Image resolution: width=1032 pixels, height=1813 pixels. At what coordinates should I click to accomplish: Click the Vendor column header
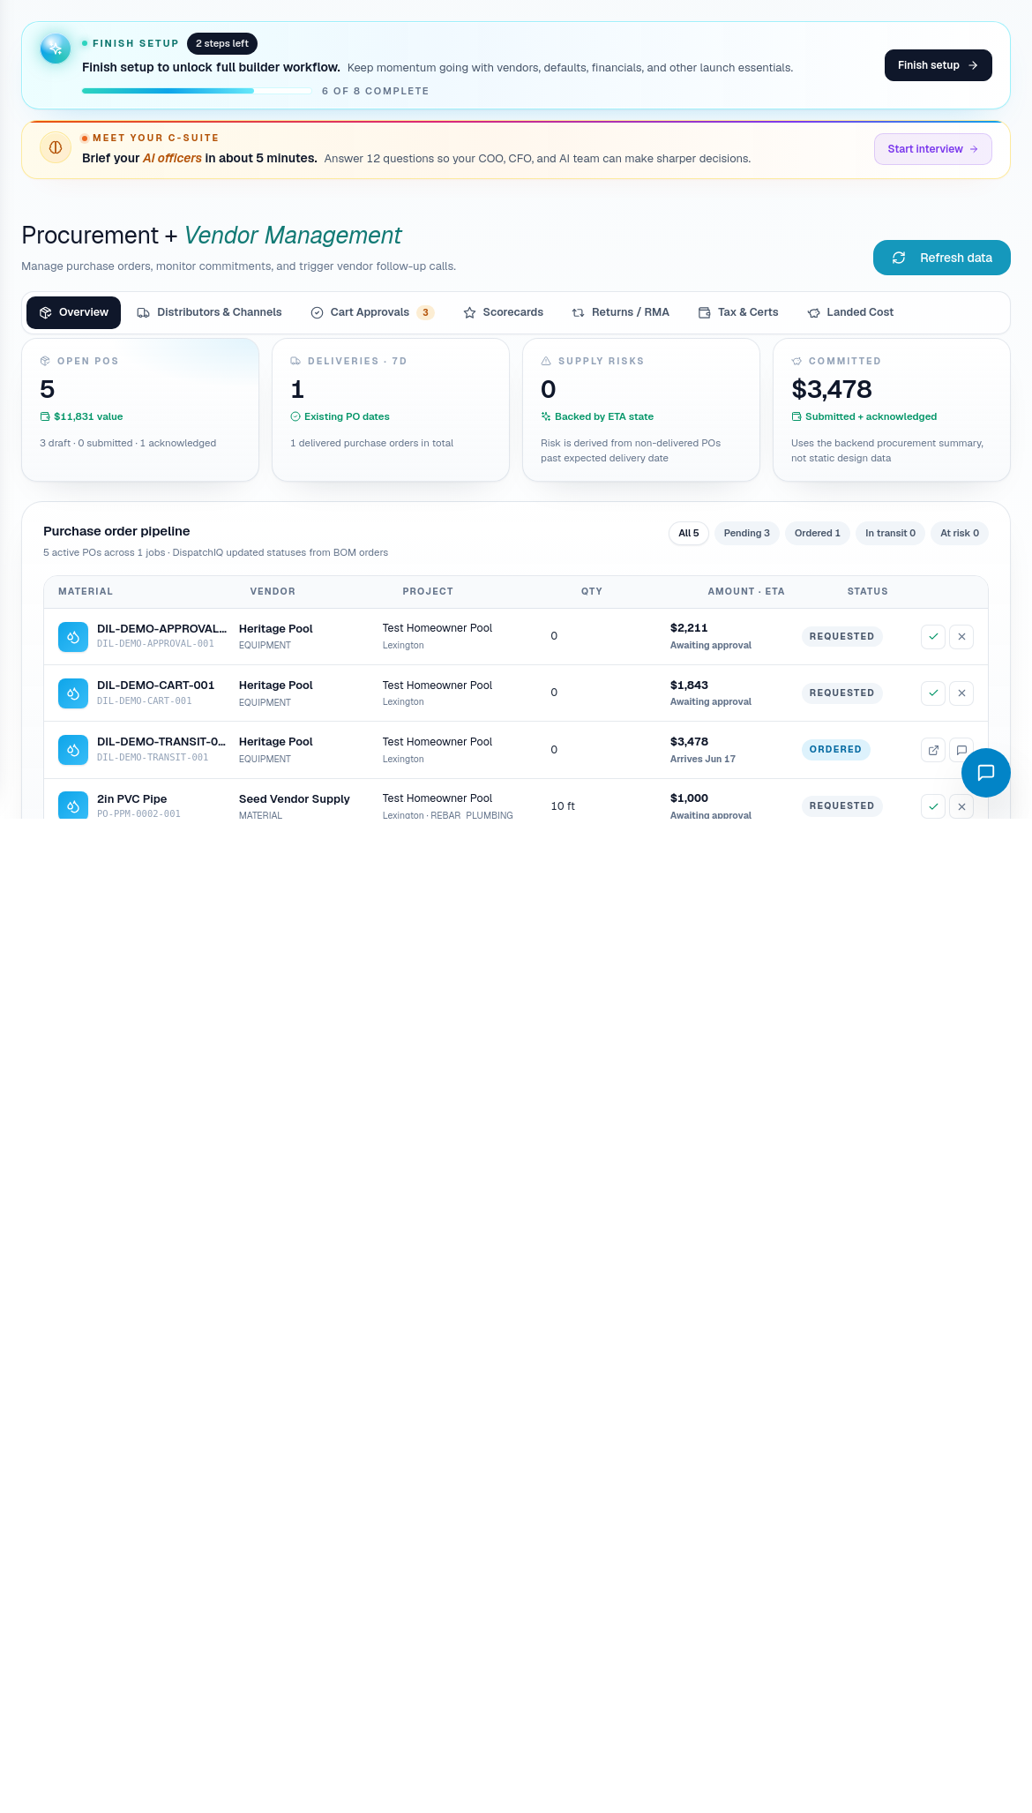[273, 591]
